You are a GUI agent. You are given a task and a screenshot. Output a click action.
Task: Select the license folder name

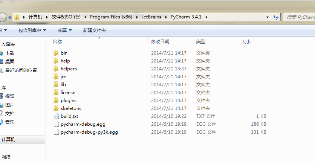tap(68, 92)
